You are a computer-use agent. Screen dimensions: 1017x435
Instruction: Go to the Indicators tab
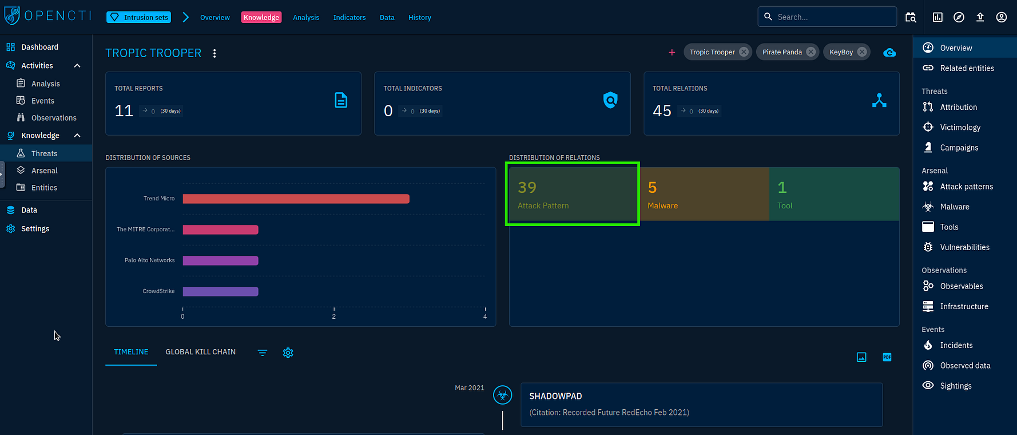[x=349, y=18]
